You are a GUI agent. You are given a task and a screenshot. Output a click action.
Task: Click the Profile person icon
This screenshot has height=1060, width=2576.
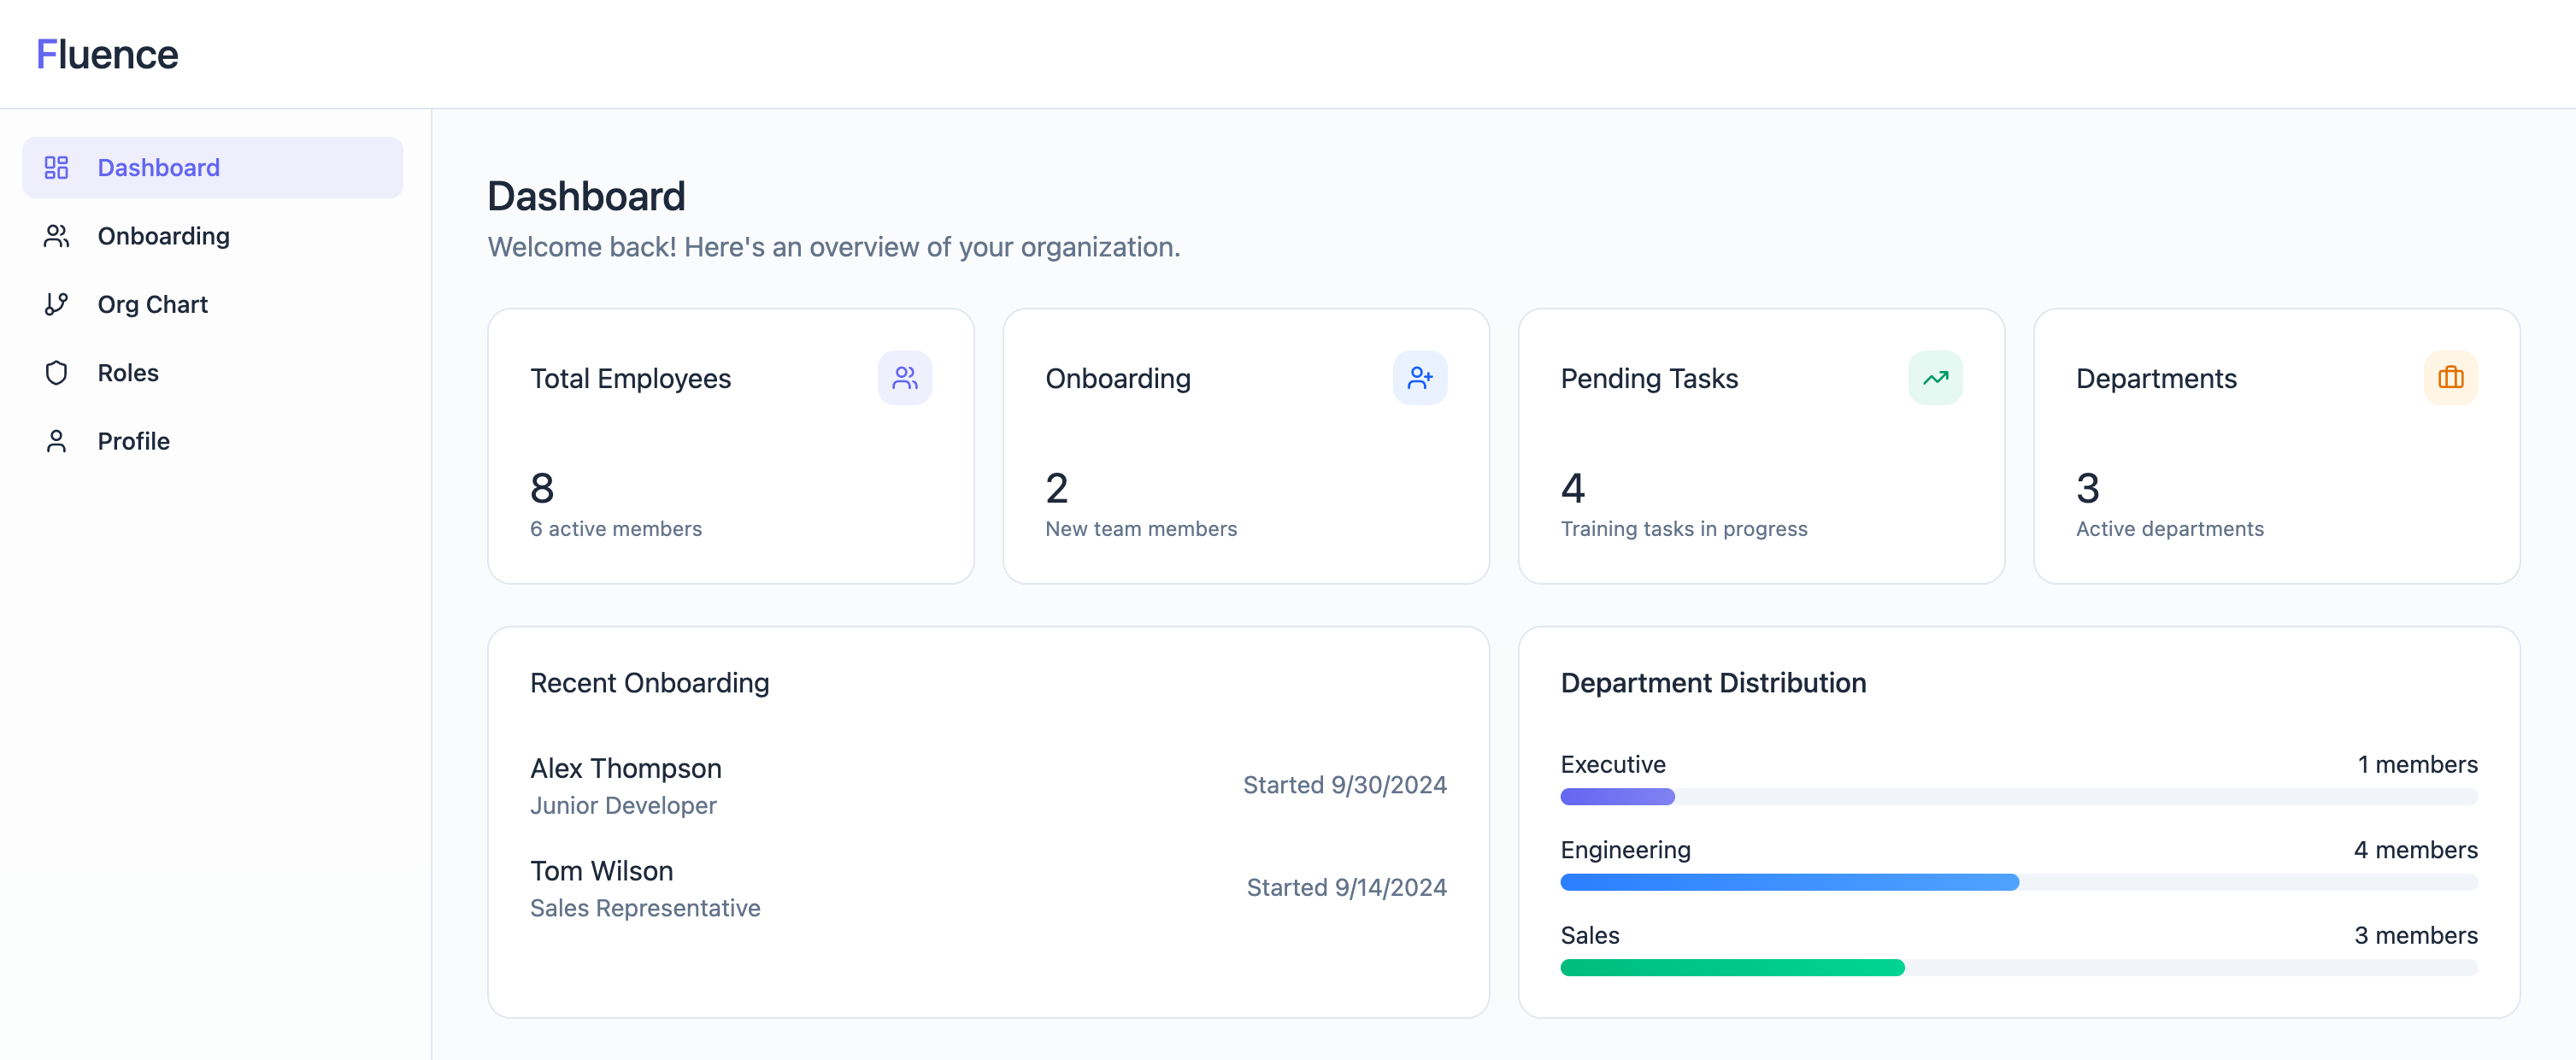(56, 441)
